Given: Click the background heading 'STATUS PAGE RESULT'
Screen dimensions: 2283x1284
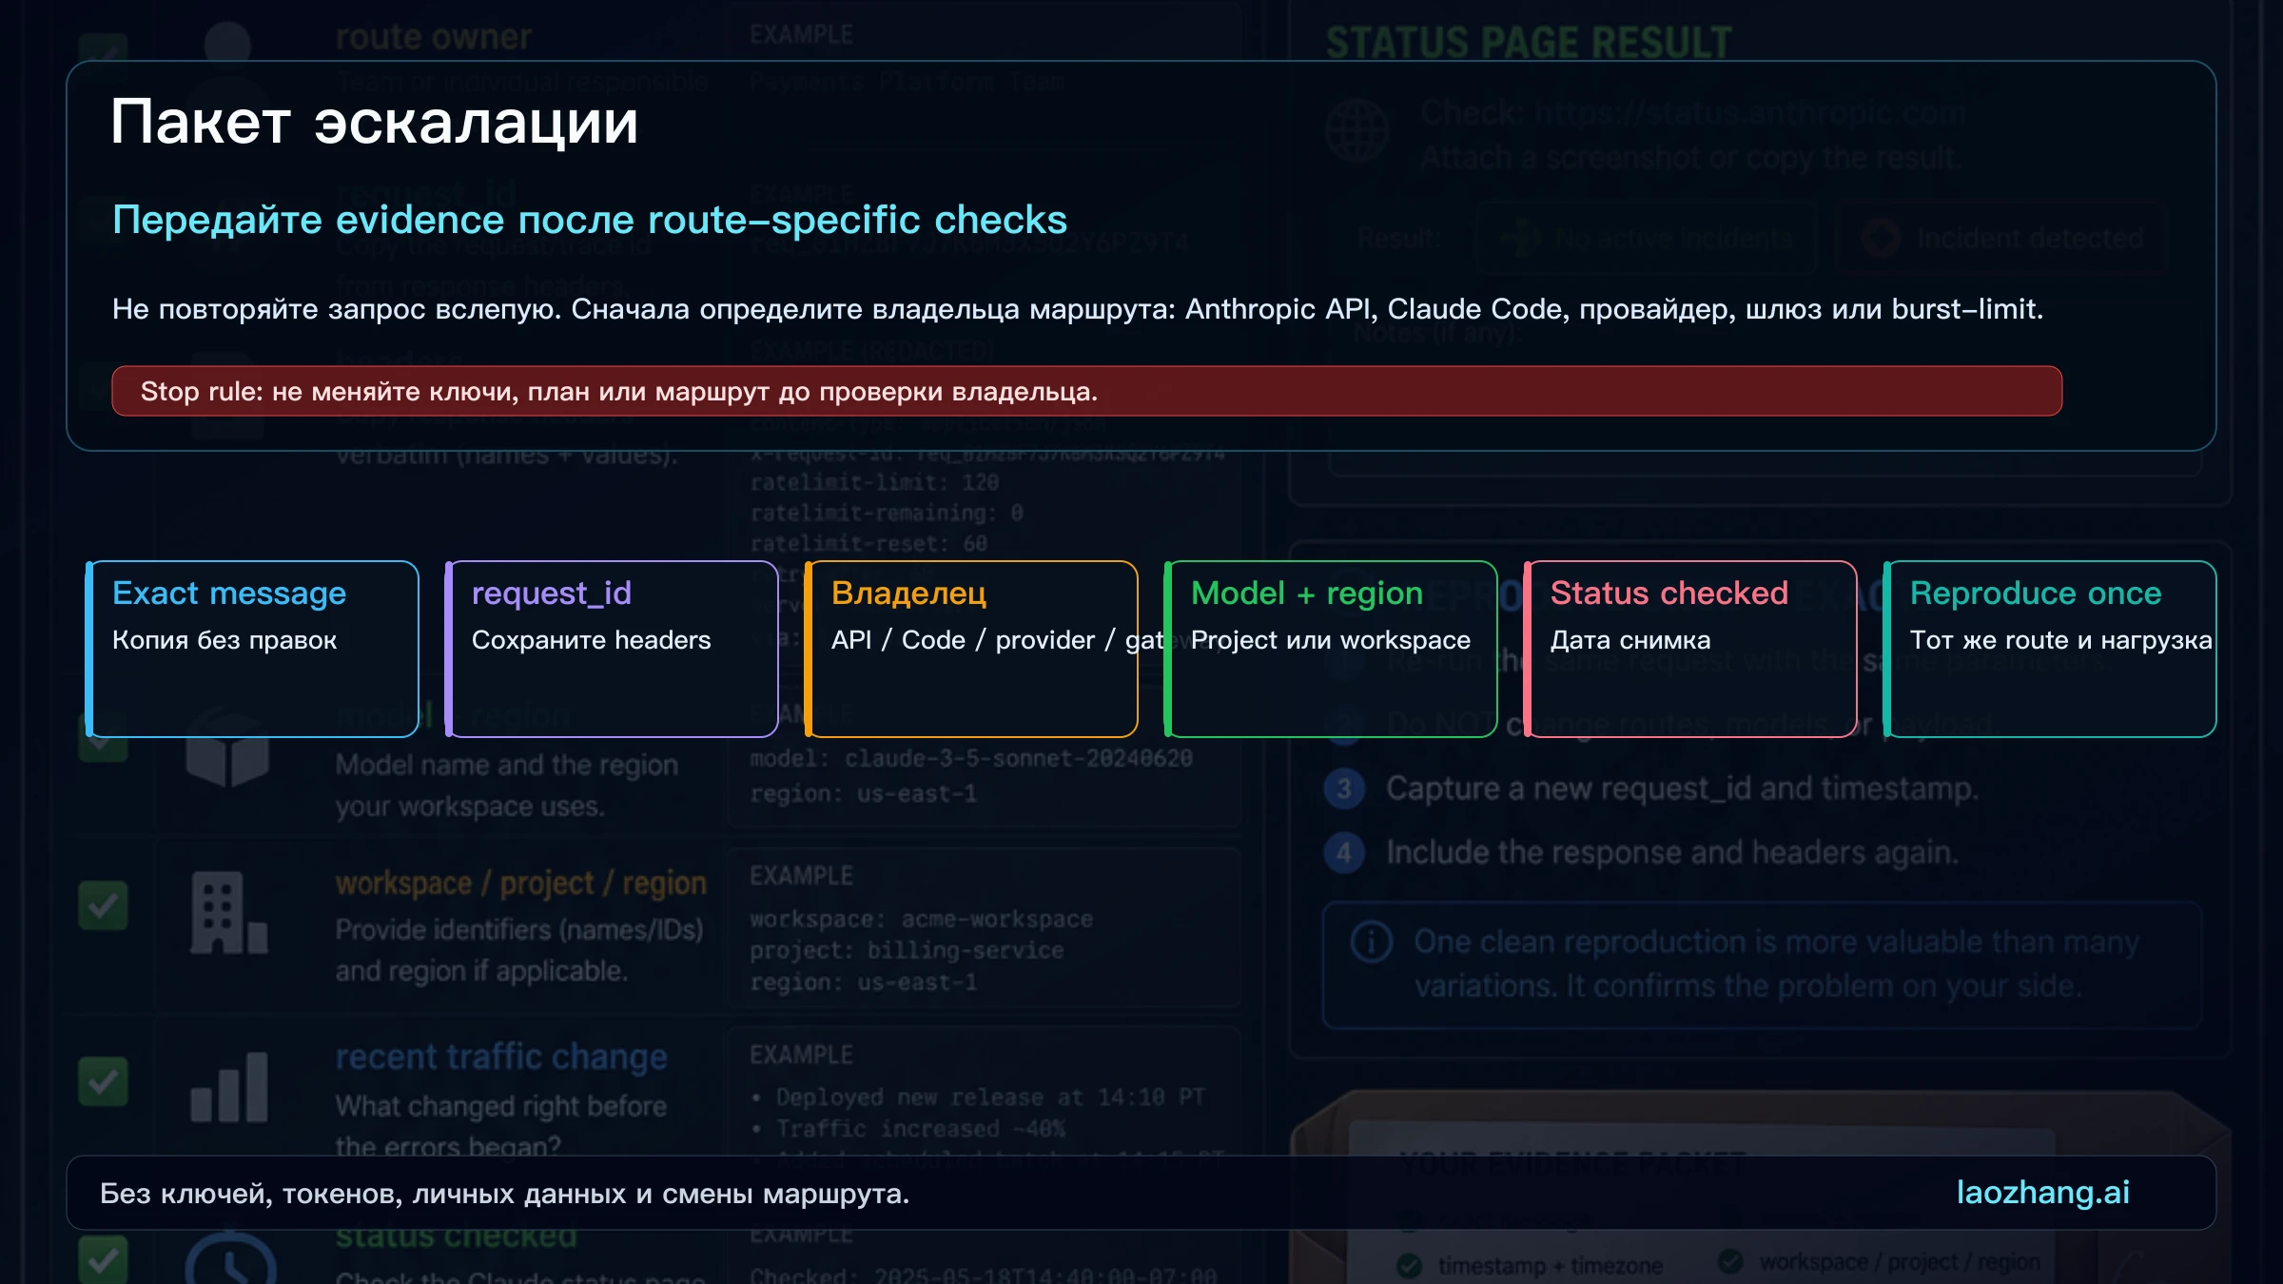Looking at the screenshot, I should click(1529, 43).
